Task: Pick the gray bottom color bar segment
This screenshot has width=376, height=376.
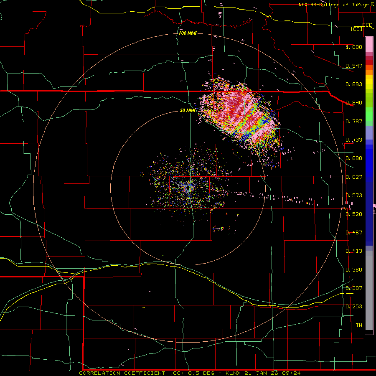Action: pos(369,290)
